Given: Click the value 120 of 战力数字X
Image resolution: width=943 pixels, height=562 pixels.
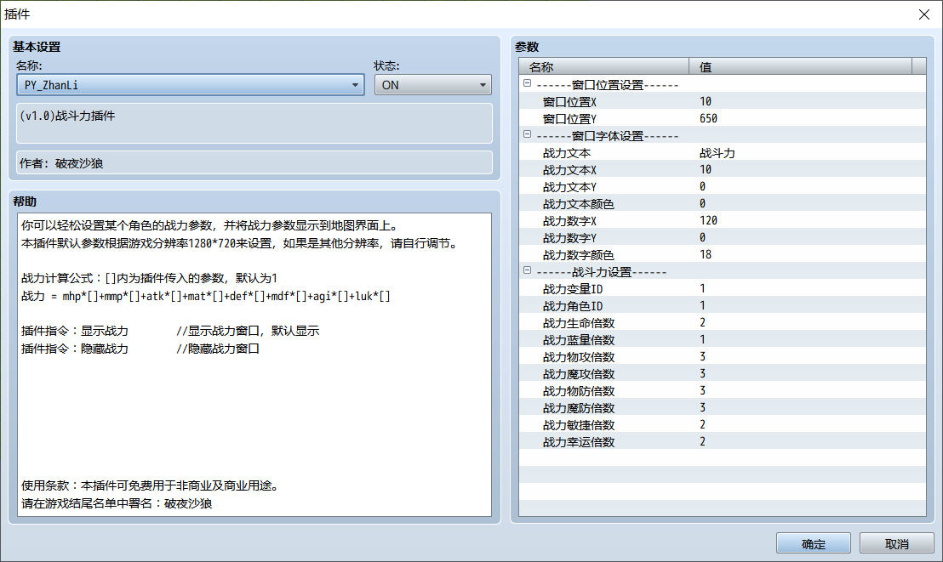Looking at the screenshot, I should click(x=708, y=220).
